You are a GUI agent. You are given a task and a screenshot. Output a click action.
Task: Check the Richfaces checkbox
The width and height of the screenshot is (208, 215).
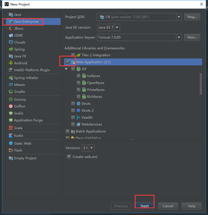pyautogui.click(x=78, y=96)
